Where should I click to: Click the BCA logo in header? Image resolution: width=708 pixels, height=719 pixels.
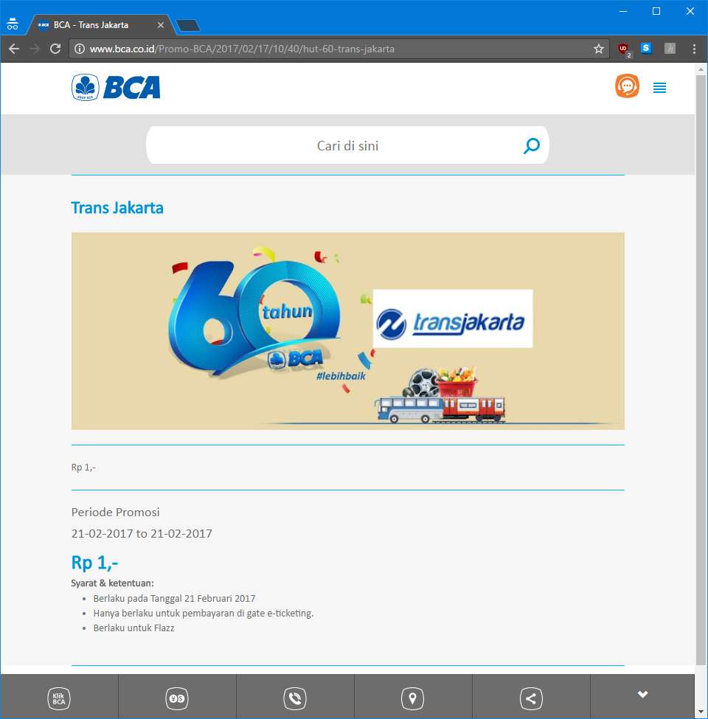[116, 87]
